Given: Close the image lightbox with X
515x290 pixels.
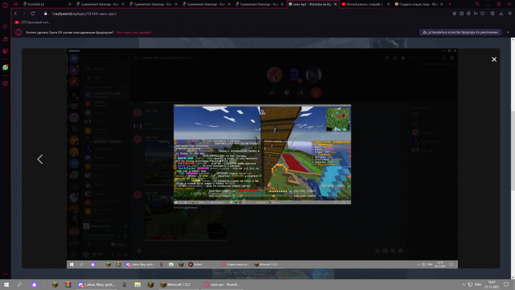Looking at the screenshot, I should click(x=494, y=59).
